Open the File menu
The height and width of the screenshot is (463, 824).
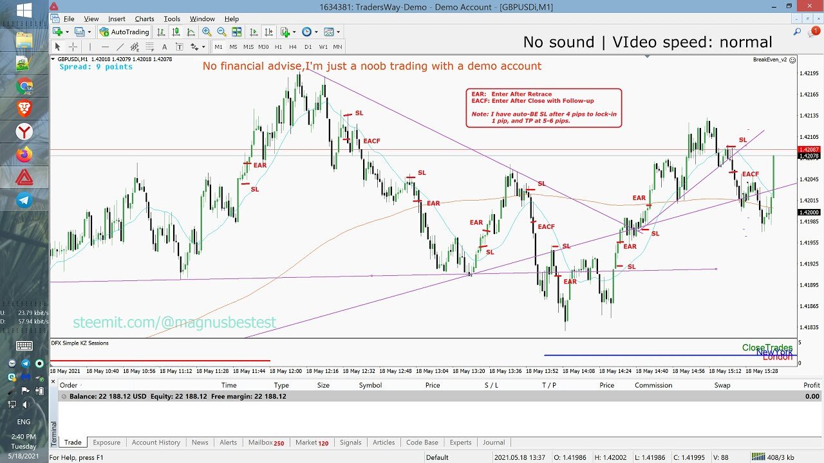click(69, 19)
